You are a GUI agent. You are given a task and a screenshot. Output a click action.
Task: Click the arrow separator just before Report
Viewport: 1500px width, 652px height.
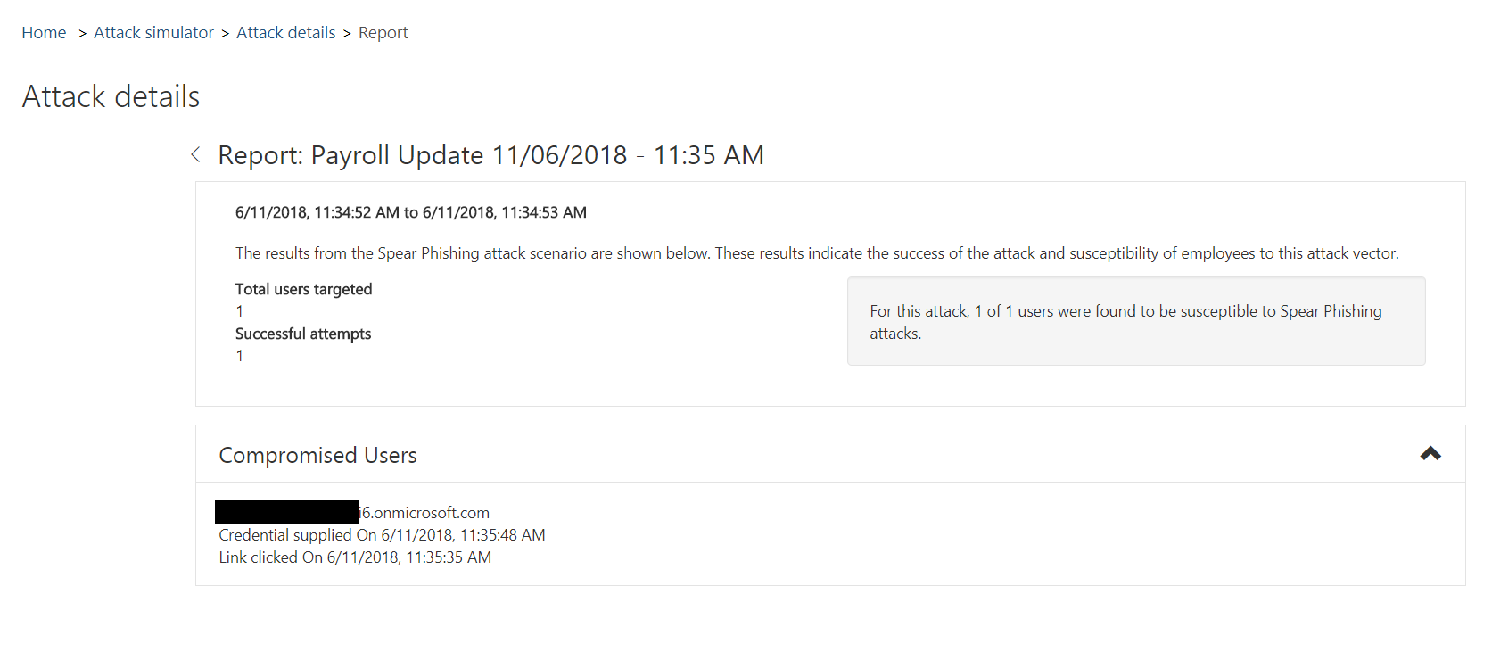347,33
